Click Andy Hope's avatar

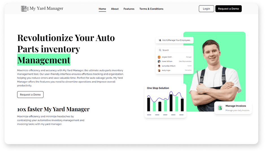[159, 70]
